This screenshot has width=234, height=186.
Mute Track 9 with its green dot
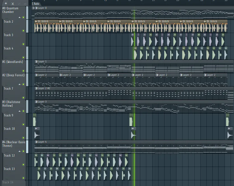point(23,124)
